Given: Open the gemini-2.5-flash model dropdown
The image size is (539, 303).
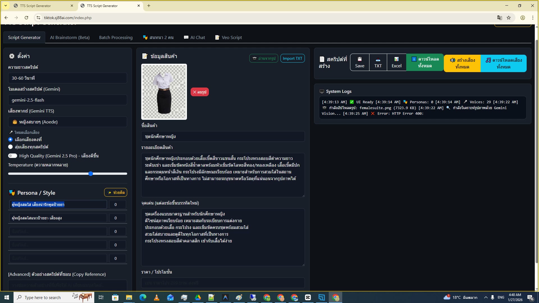Looking at the screenshot, I should [x=67, y=100].
